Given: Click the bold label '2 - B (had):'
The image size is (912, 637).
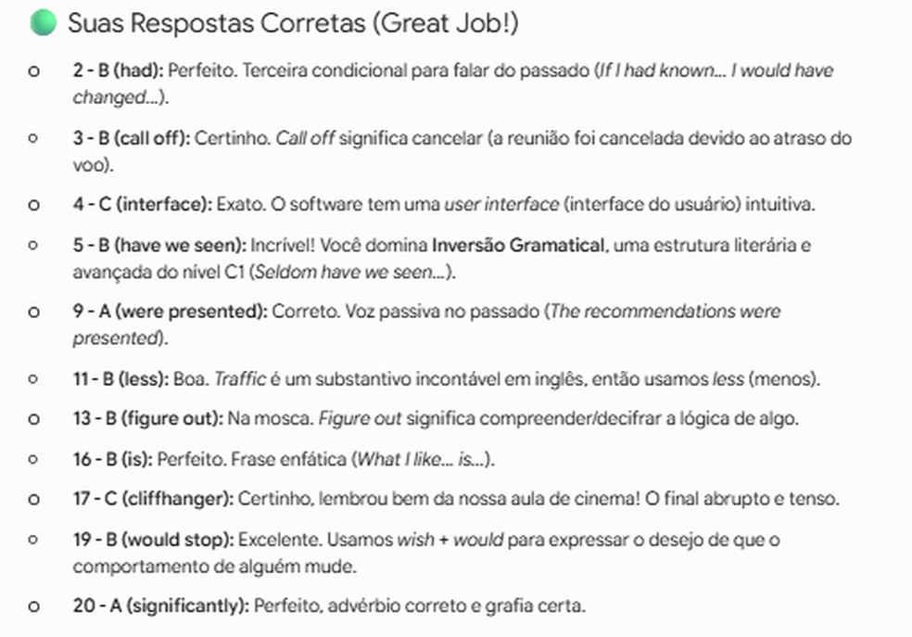Looking at the screenshot, I should click(118, 71).
